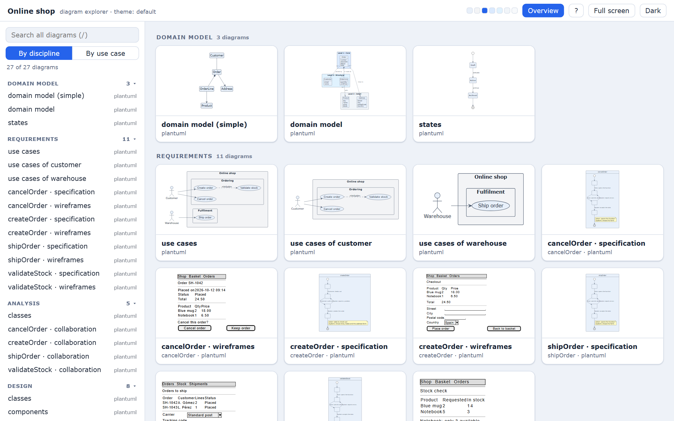The image size is (674, 421).
Task: Open the cancelOrder · wireframes card
Action: (217, 316)
